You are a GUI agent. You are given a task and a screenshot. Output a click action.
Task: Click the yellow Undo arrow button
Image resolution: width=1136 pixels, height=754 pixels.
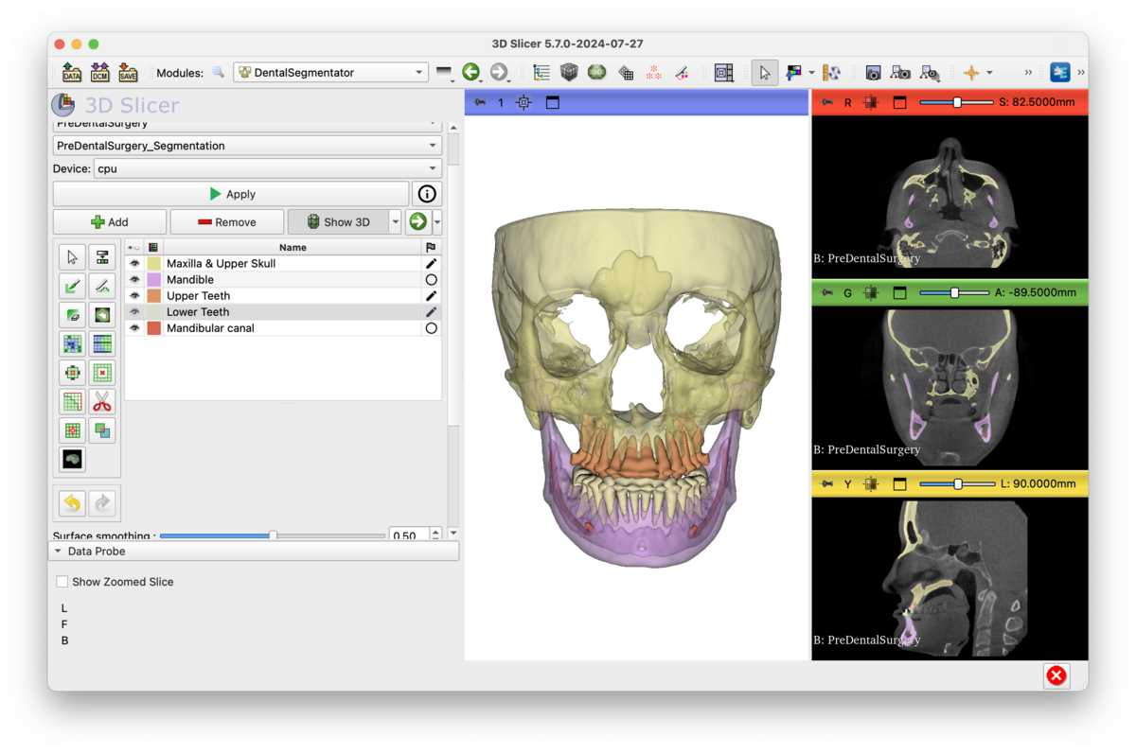[x=72, y=503]
